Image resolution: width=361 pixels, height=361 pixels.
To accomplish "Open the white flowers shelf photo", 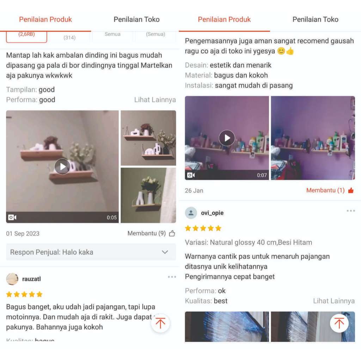I will [148, 195].
